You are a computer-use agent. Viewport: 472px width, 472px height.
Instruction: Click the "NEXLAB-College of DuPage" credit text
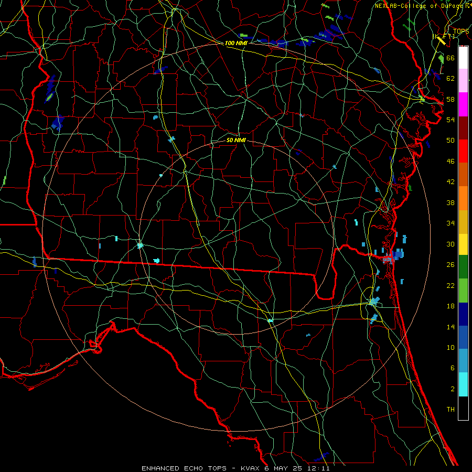click(419, 6)
